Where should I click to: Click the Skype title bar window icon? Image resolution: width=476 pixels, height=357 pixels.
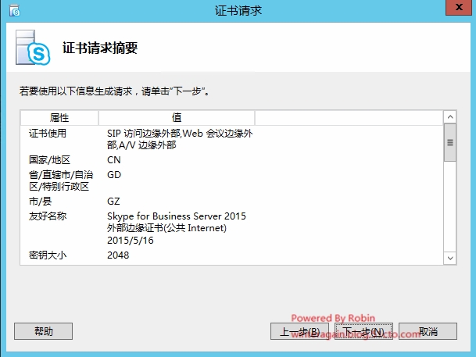click(x=14, y=11)
